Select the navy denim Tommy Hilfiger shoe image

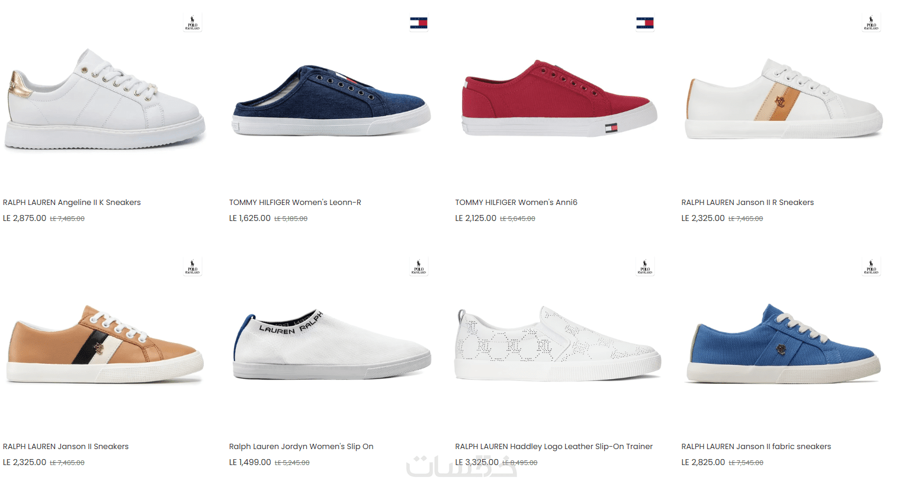(331, 100)
